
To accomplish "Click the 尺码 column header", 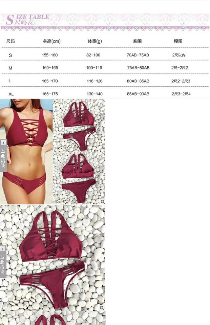I will pyautogui.click(x=10, y=41).
